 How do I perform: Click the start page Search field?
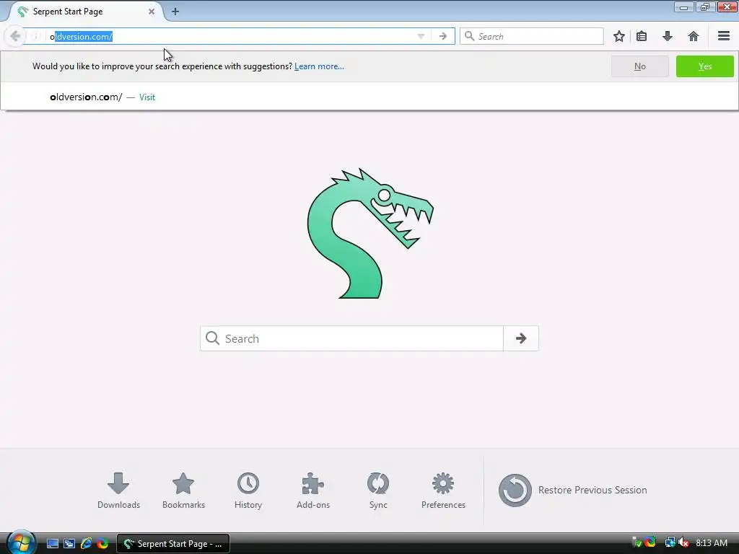click(x=351, y=338)
